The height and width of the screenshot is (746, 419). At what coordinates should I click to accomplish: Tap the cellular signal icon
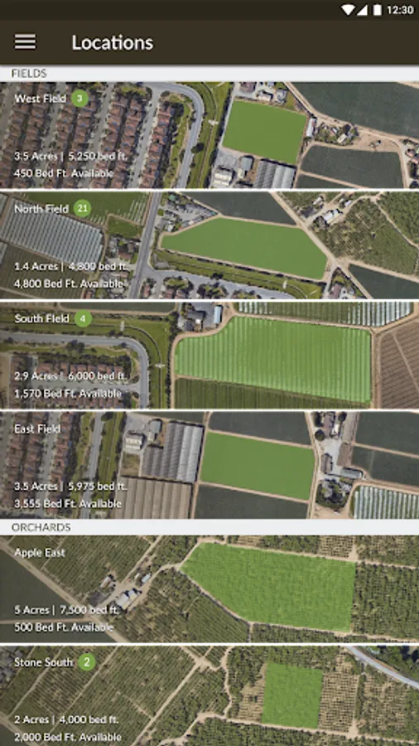tap(362, 10)
